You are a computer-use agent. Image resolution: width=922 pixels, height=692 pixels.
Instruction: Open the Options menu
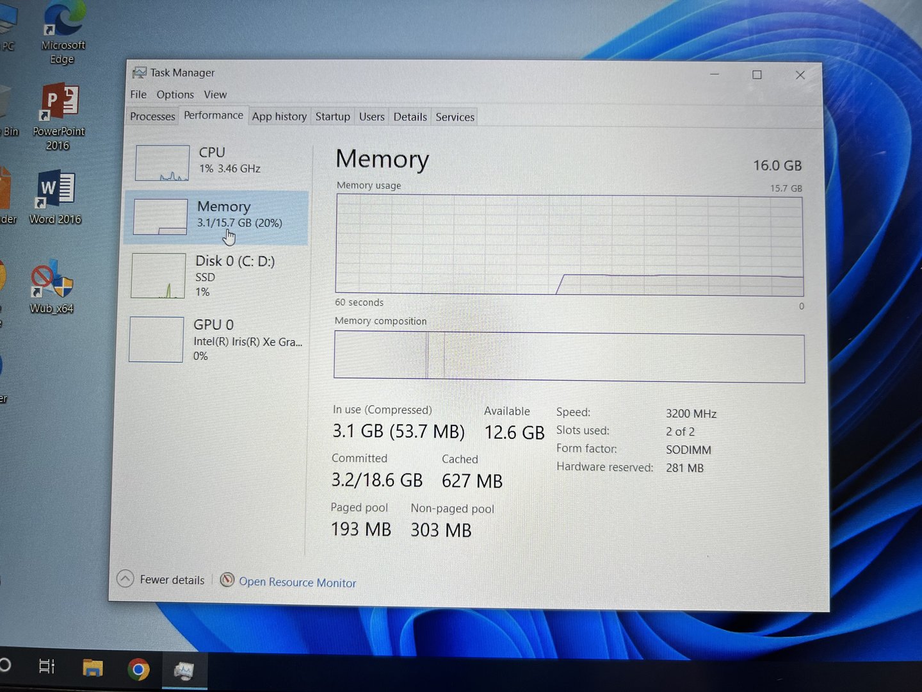point(175,95)
